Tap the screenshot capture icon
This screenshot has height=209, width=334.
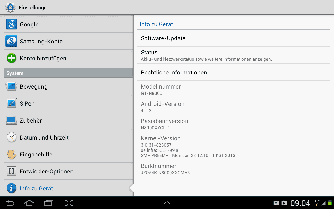69,203
